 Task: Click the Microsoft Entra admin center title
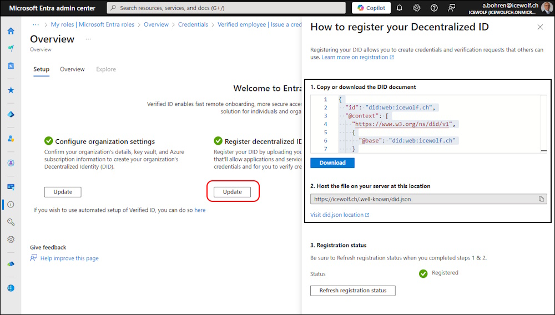coord(52,8)
